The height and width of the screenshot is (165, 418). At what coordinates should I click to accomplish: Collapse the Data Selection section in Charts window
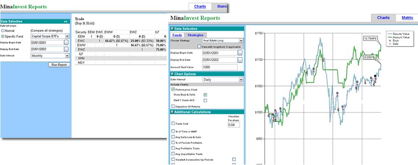coord(172,29)
